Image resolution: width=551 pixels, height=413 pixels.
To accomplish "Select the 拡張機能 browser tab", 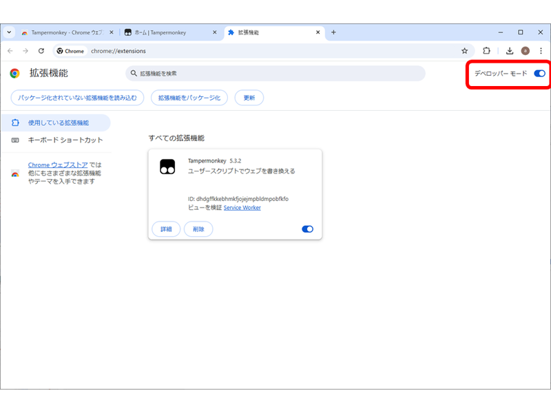I will coord(274,32).
